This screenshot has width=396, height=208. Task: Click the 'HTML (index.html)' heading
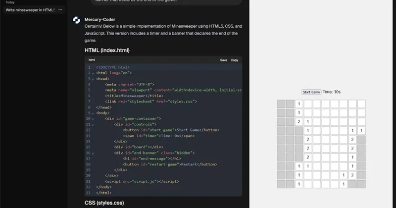pyautogui.click(x=108, y=51)
